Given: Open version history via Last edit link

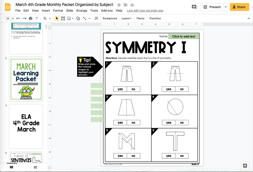Looking at the screenshot, I should (x=145, y=11).
